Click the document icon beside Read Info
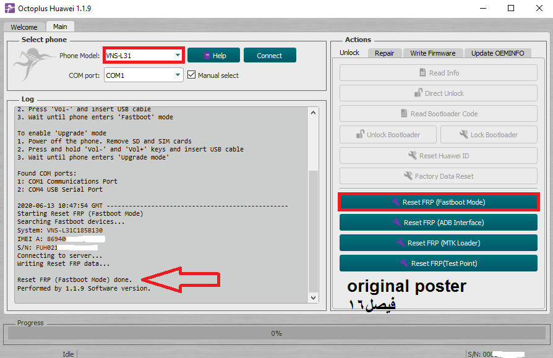The image size is (553, 358). [x=422, y=72]
